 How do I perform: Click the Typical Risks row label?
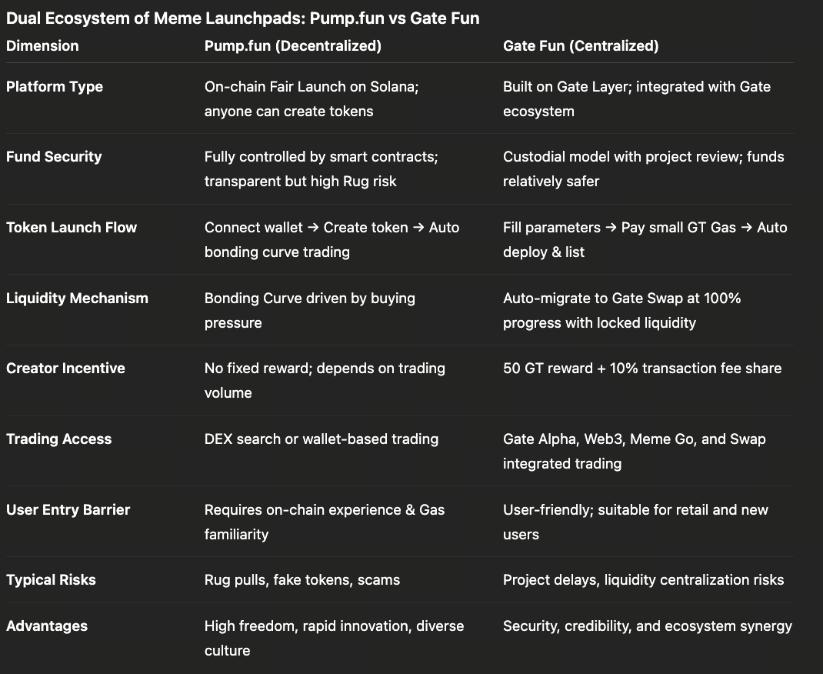pyautogui.click(x=51, y=580)
